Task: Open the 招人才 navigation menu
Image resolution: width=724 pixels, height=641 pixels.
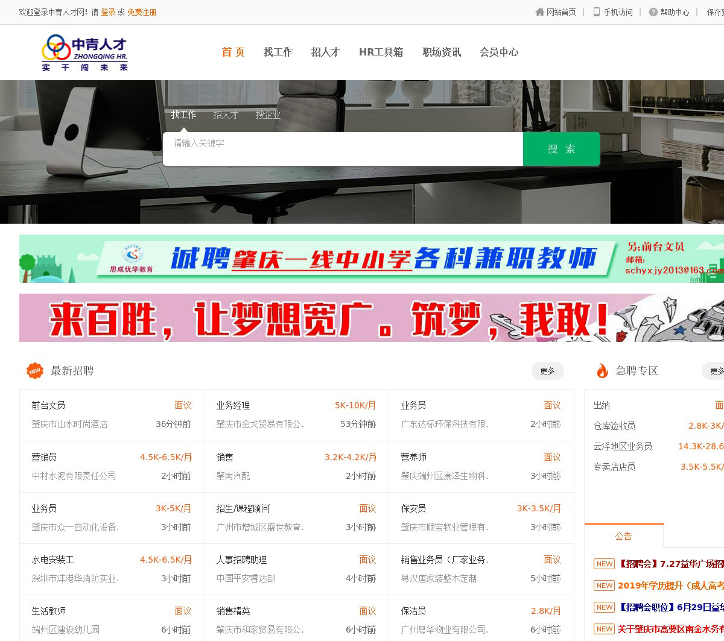Action: coord(326,52)
